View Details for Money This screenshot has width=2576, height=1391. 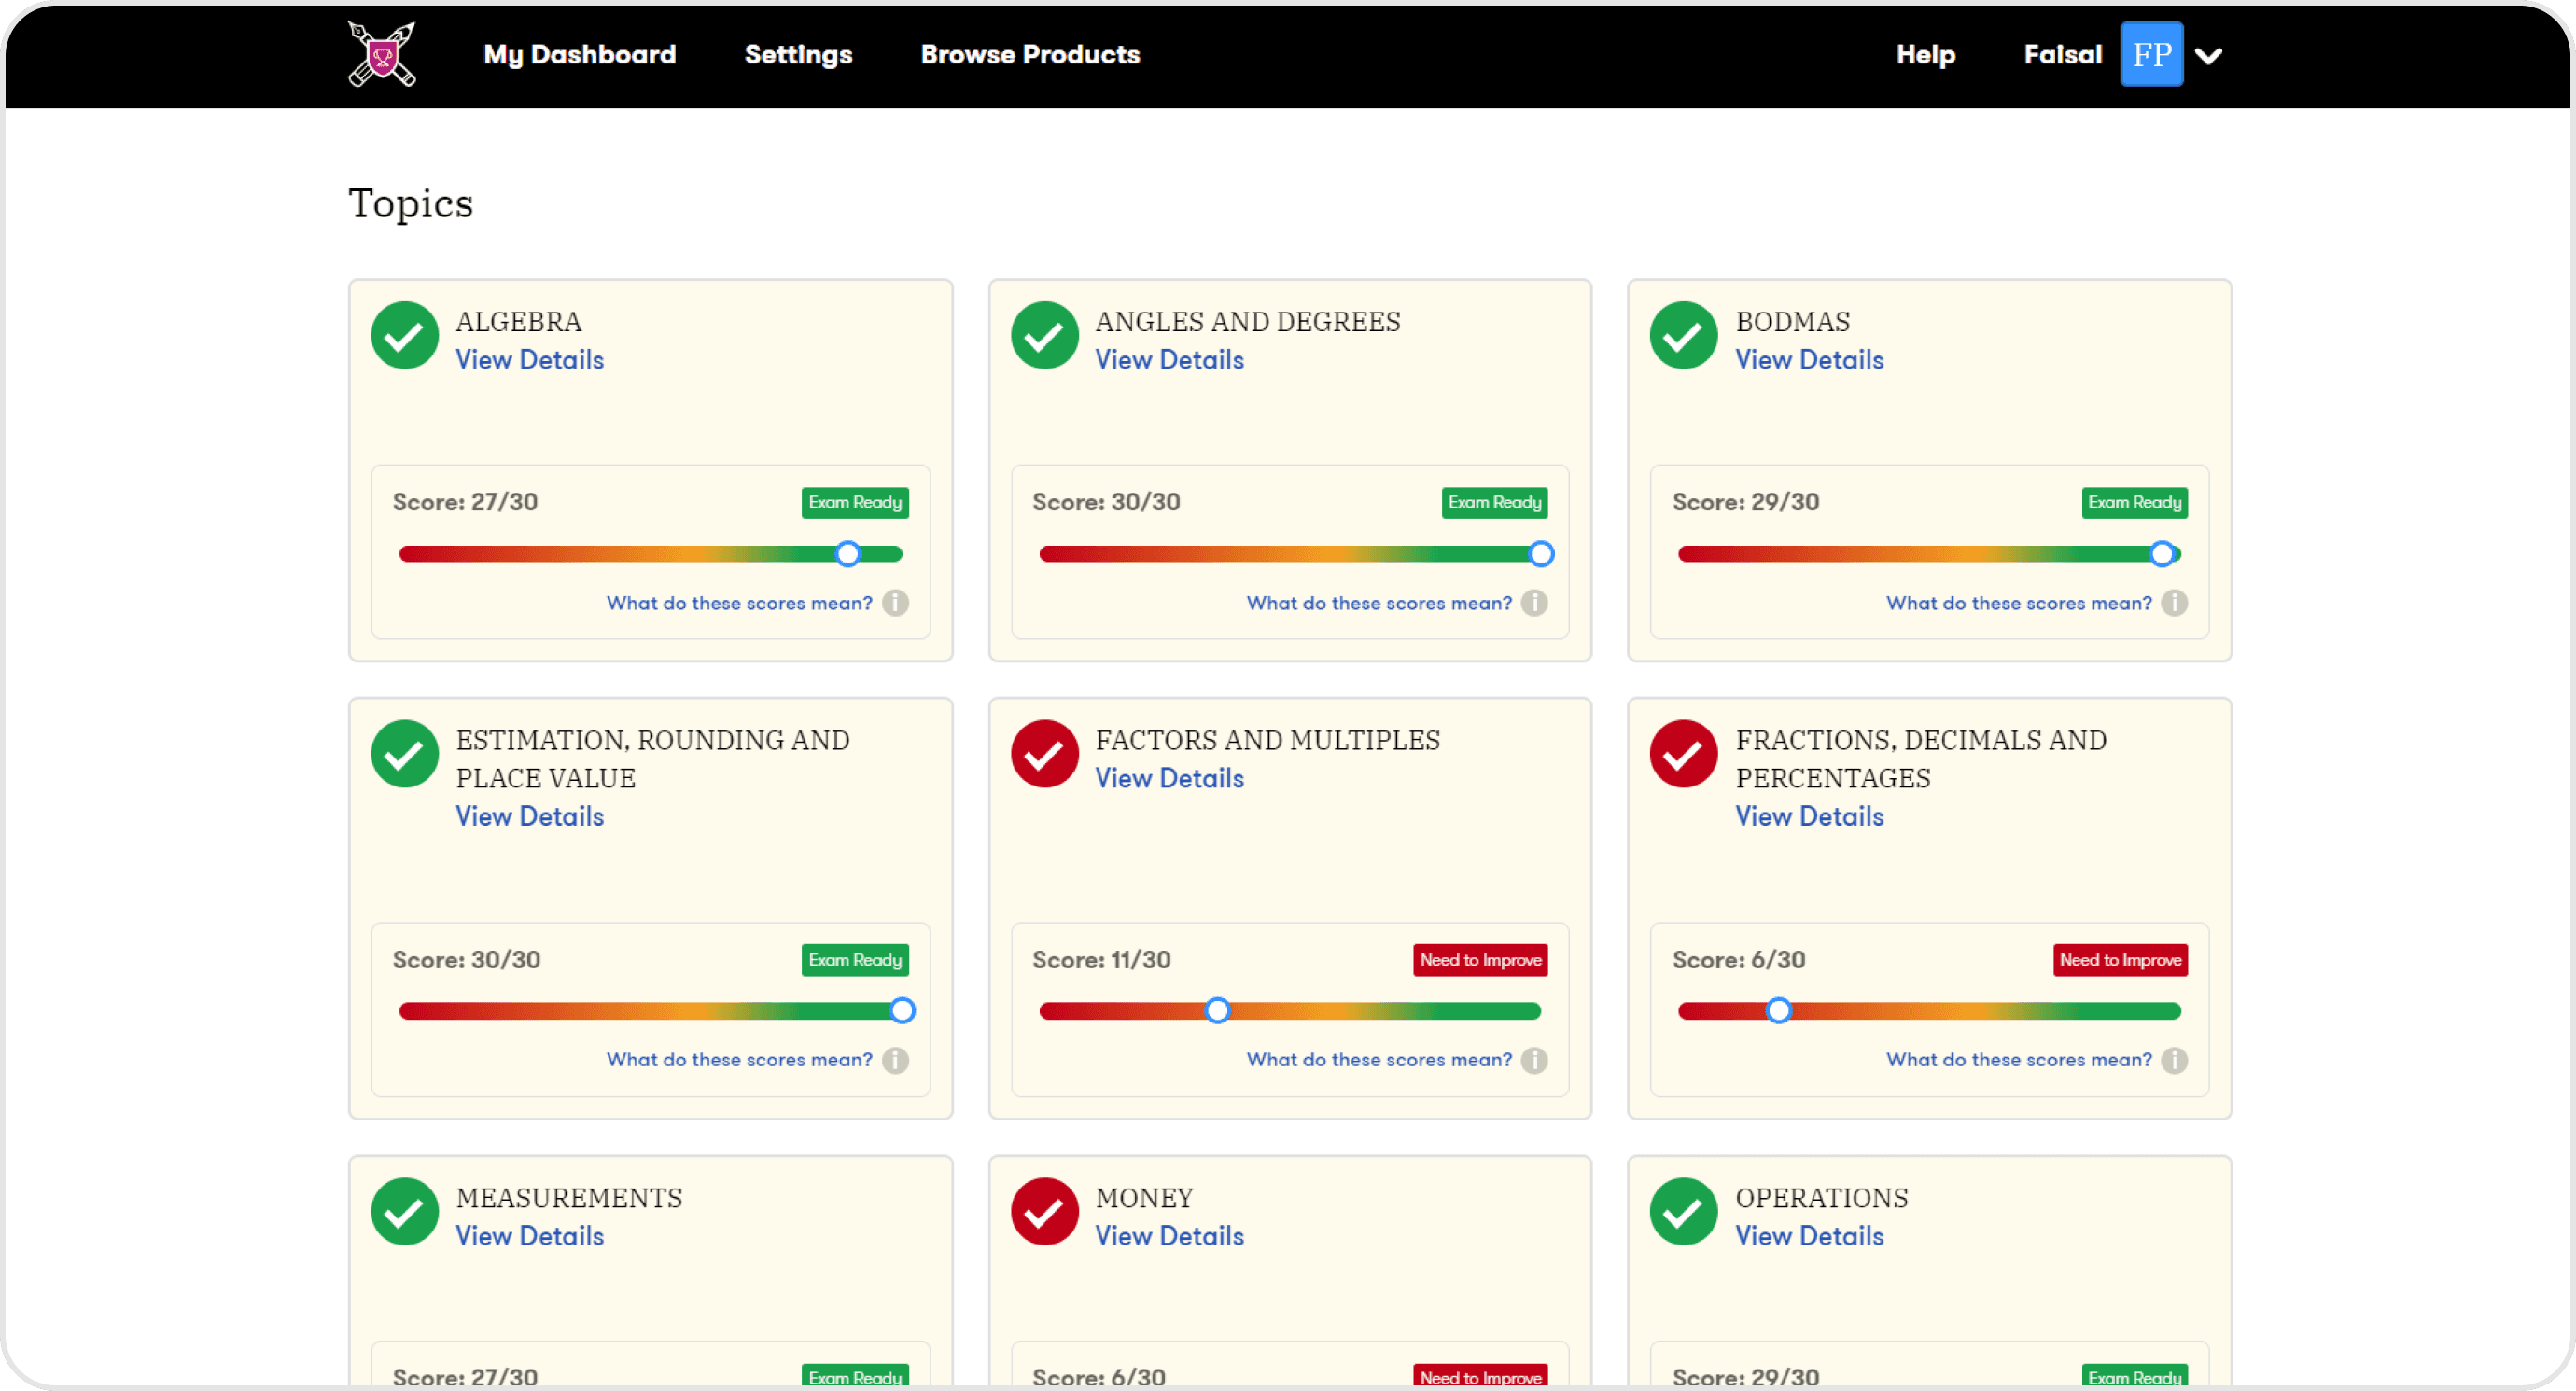point(1169,1236)
